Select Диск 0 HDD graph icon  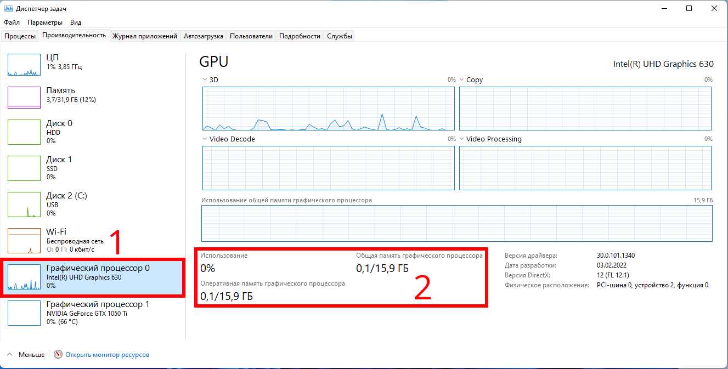(24, 132)
